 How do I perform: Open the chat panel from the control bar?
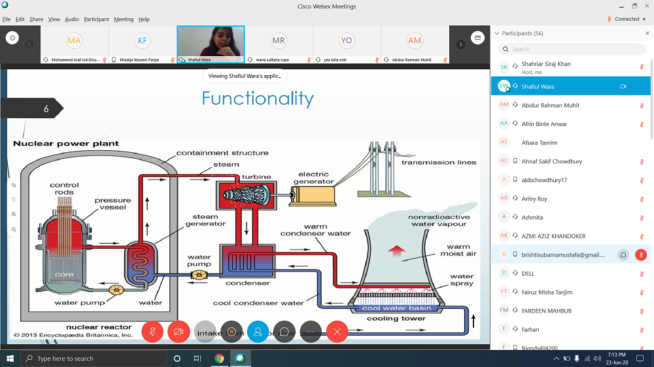(284, 332)
